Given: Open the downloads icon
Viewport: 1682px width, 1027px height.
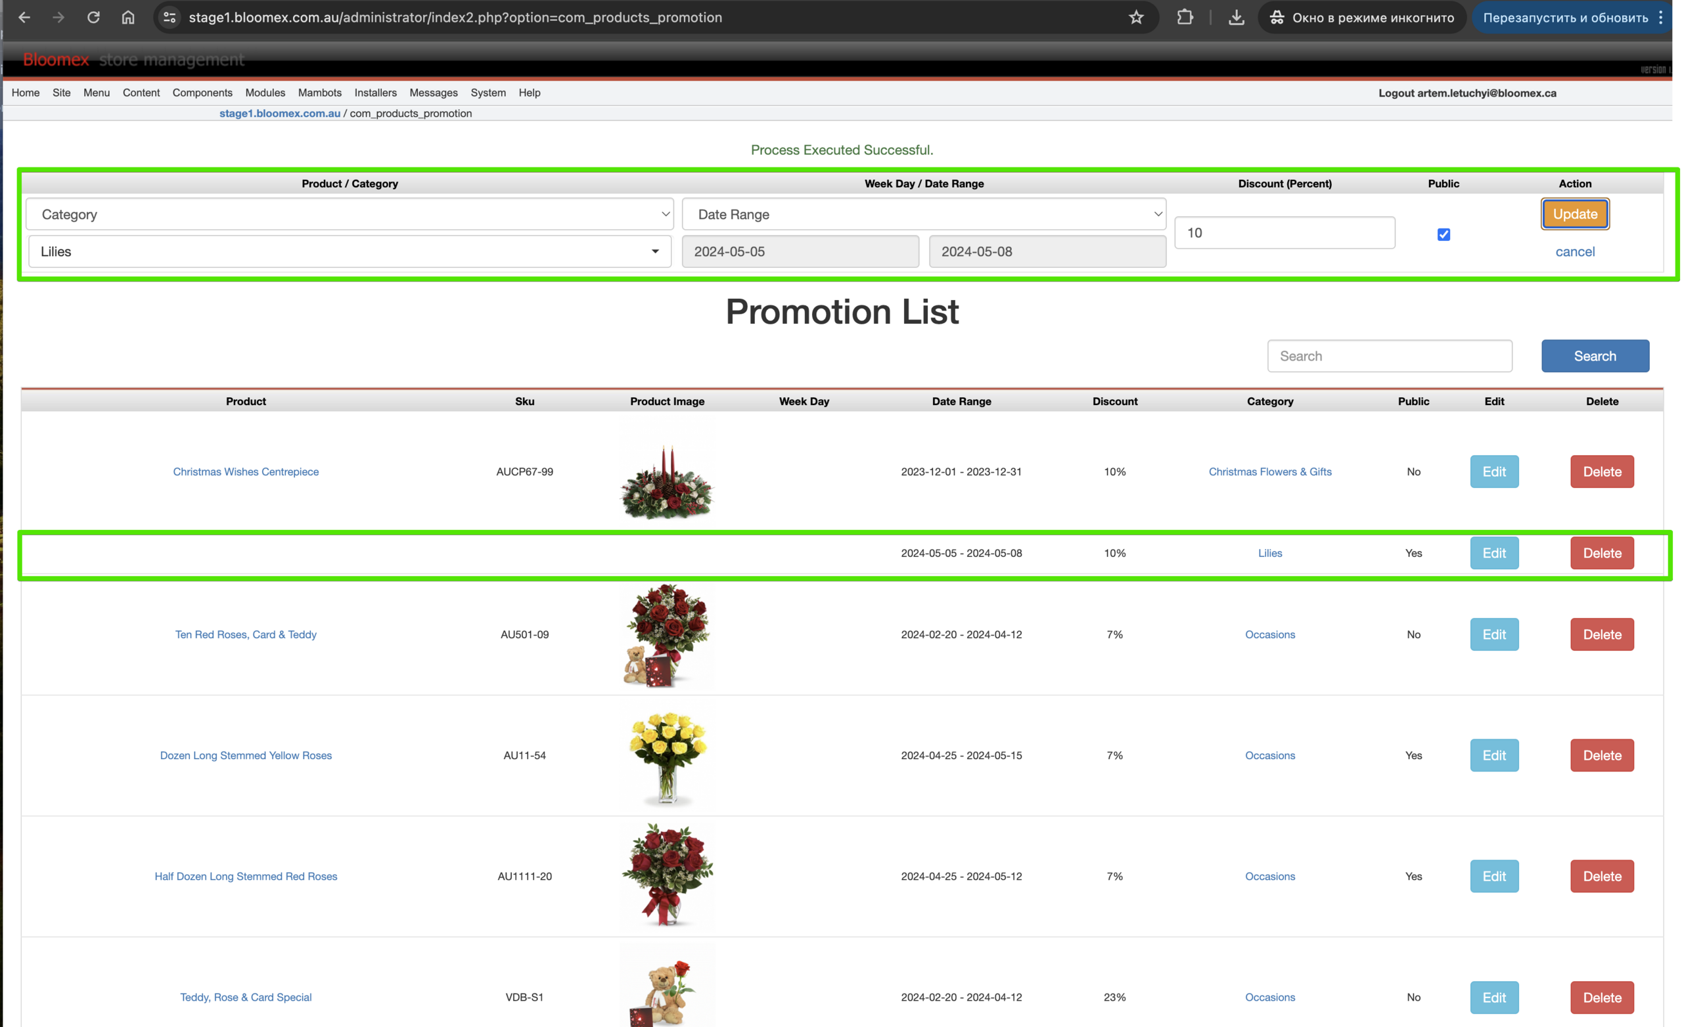Looking at the screenshot, I should [1237, 18].
